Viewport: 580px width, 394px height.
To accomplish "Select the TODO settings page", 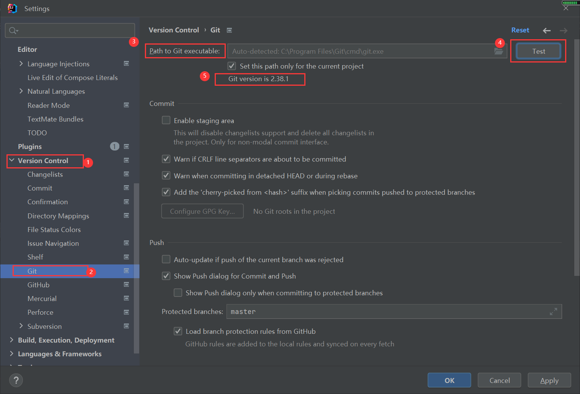I will [37, 133].
